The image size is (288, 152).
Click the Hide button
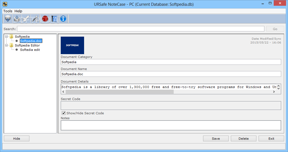(16, 139)
